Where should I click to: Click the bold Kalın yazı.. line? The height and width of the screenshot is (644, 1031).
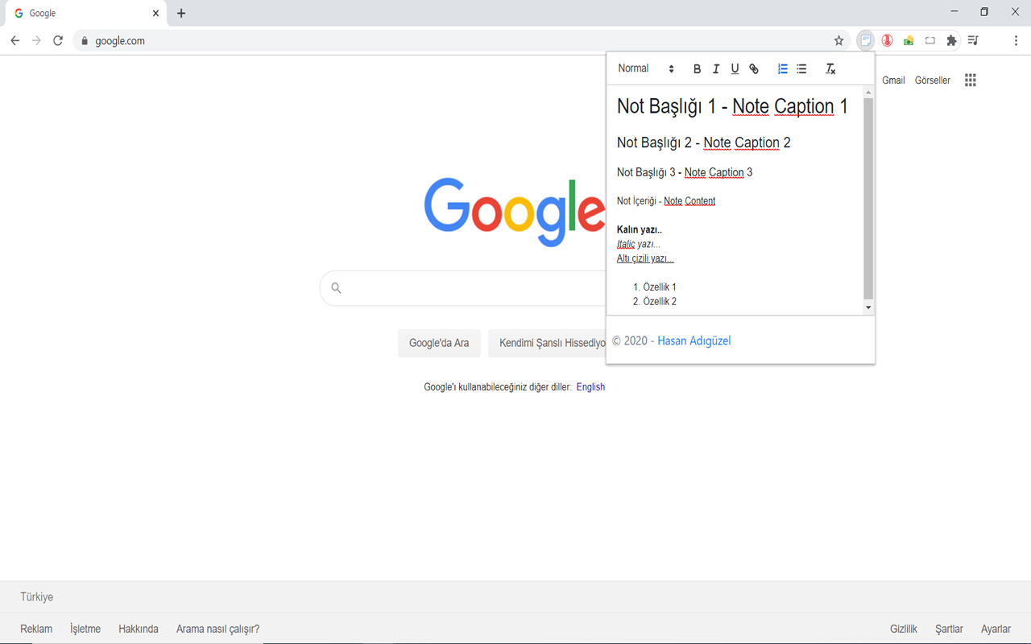640,230
